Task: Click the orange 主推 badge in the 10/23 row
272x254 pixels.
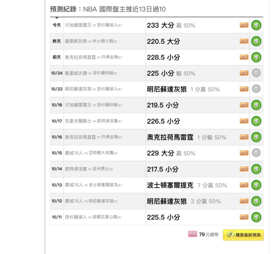Action: 244,89
